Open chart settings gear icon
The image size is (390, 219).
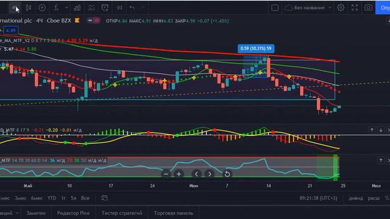pyautogui.click(x=341, y=8)
